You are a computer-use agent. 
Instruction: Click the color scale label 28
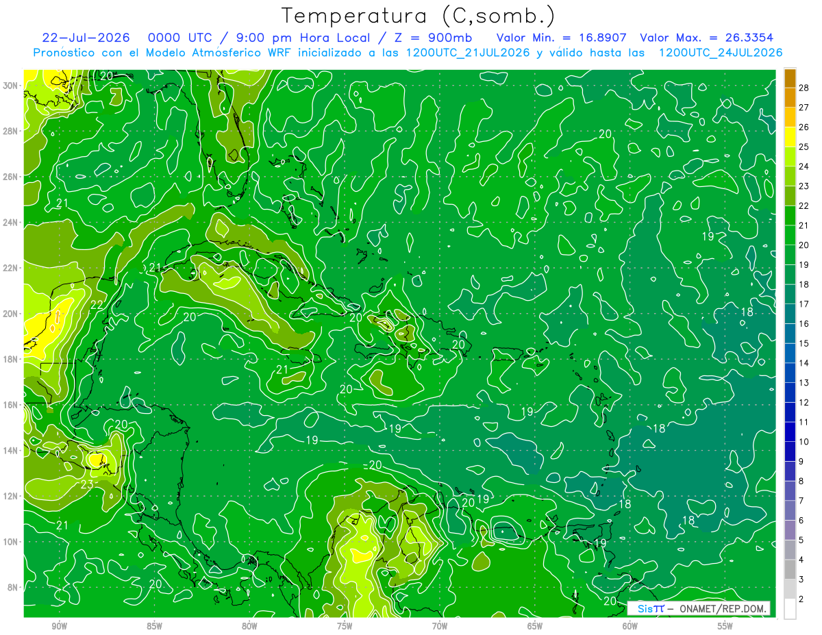pyautogui.click(x=804, y=88)
